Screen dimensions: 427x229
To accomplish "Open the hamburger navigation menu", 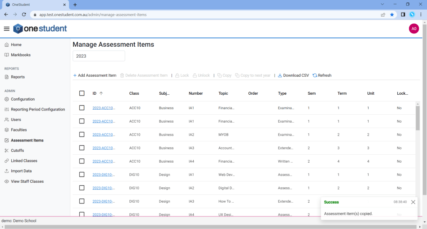I will [7, 29].
